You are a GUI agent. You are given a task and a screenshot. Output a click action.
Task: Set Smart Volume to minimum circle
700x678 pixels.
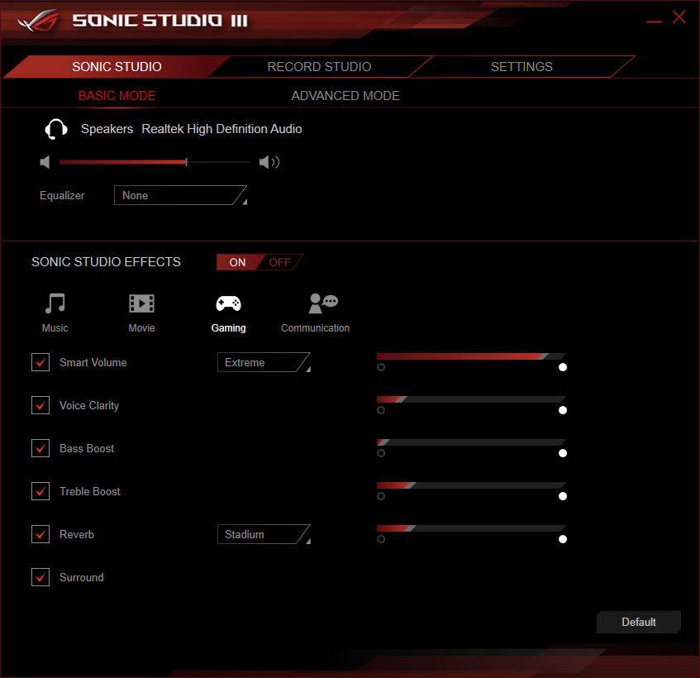click(x=381, y=367)
